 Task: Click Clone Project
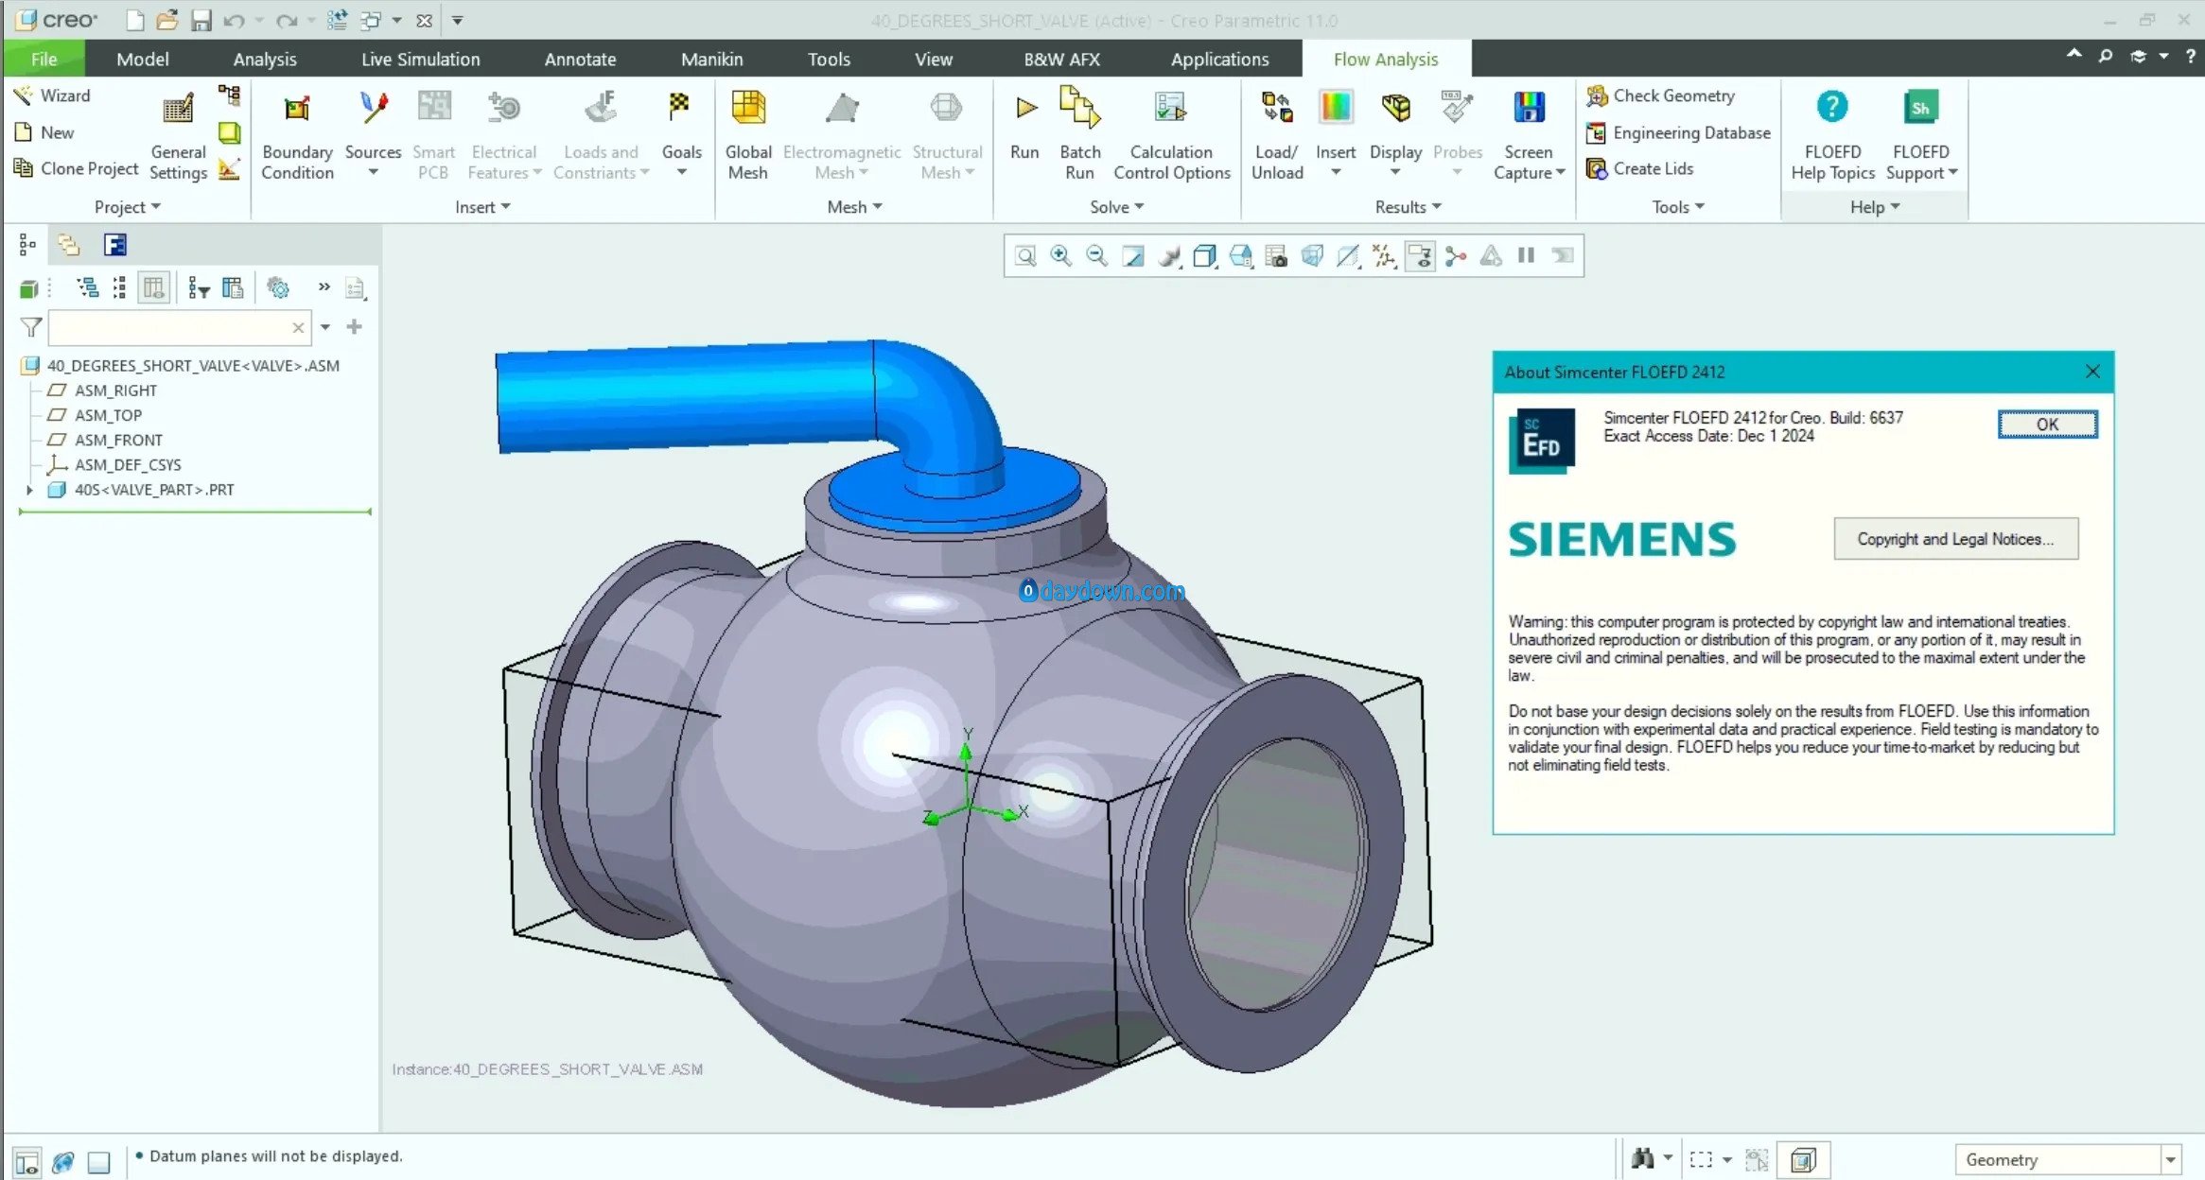76,168
